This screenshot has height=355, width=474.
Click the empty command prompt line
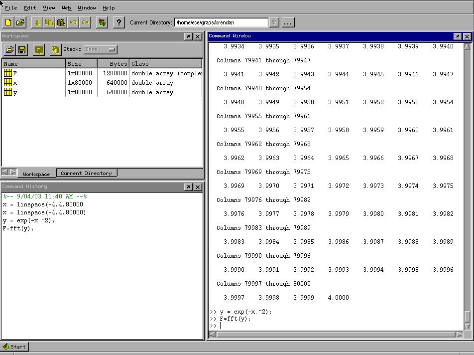pos(336,326)
